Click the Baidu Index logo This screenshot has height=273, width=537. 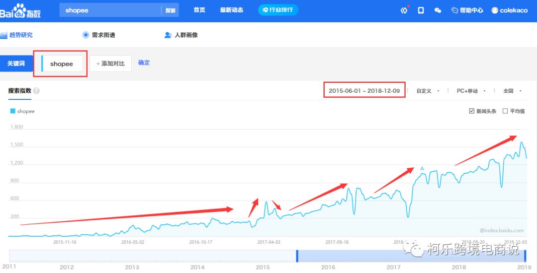(x=20, y=11)
